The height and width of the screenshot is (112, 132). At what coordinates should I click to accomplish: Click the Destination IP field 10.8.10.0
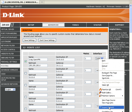65,59
